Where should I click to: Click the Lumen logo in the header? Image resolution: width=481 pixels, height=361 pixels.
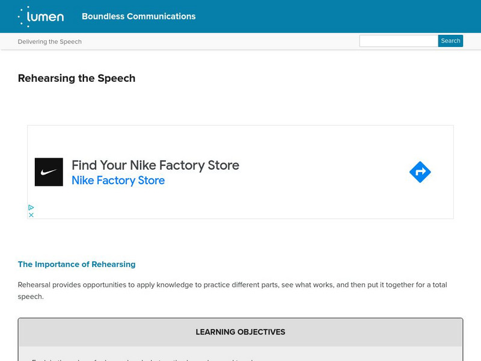[41, 17]
